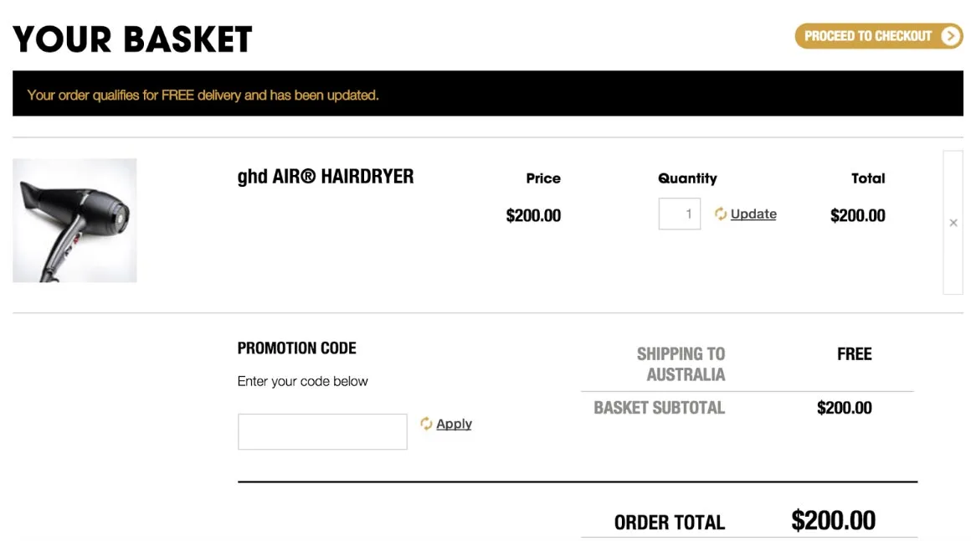The width and height of the screenshot is (971, 541).
Task: Click the Promotion Code heading
Action: tap(297, 348)
